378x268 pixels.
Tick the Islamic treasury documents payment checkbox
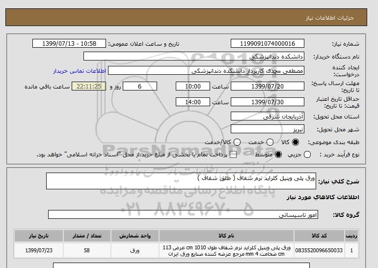click(233, 154)
